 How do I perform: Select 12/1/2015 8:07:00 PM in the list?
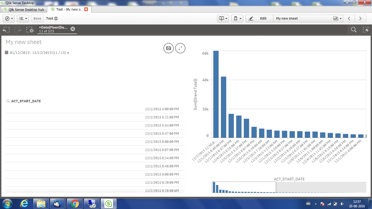[95, 150]
